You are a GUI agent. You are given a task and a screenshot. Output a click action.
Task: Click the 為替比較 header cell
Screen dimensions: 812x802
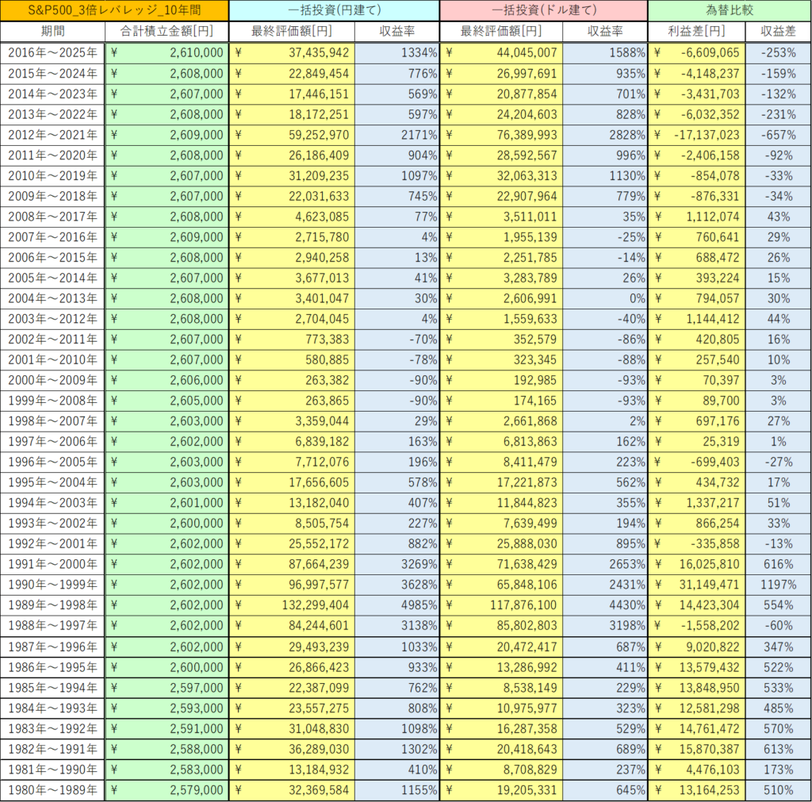point(729,10)
